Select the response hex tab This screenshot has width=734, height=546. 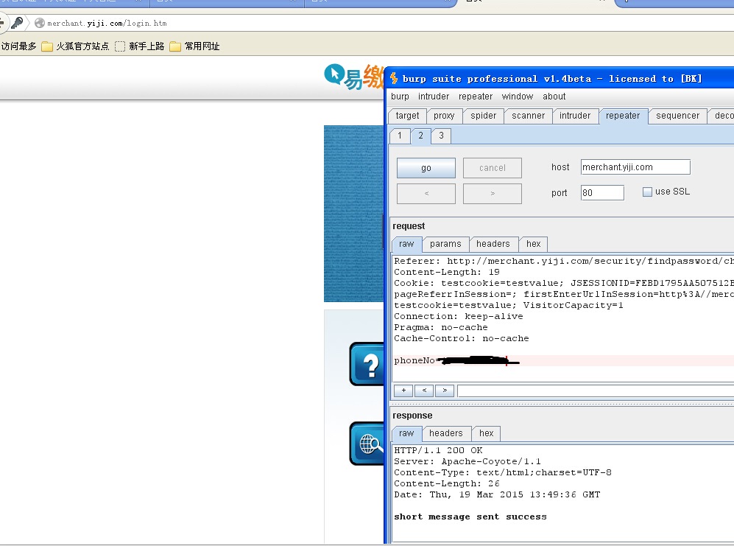(487, 433)
